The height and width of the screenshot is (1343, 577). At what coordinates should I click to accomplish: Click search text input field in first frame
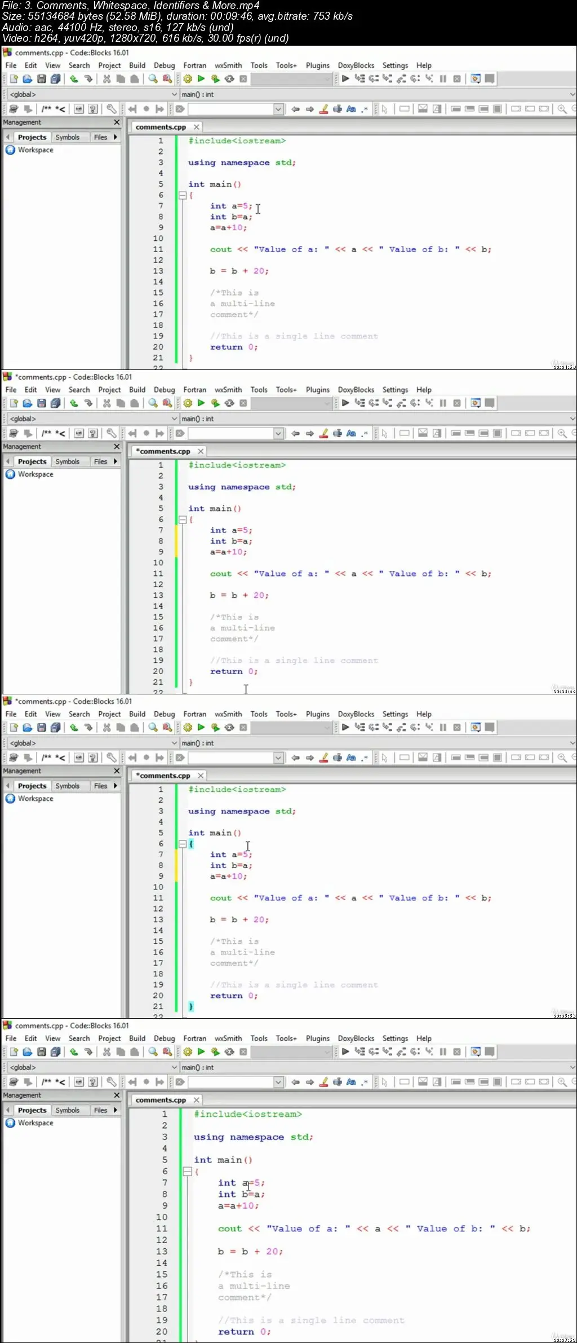(231, 109)
